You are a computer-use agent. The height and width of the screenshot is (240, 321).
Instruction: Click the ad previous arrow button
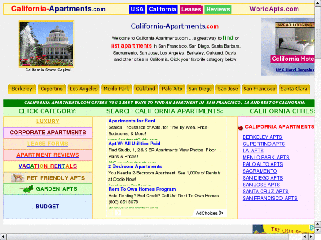111,213
